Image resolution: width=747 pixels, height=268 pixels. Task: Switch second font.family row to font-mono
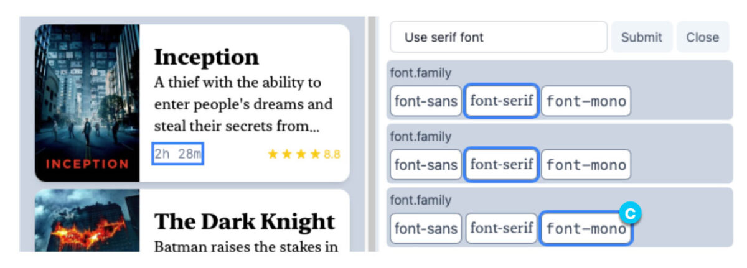pyautogui.click(x=586, y=165)
